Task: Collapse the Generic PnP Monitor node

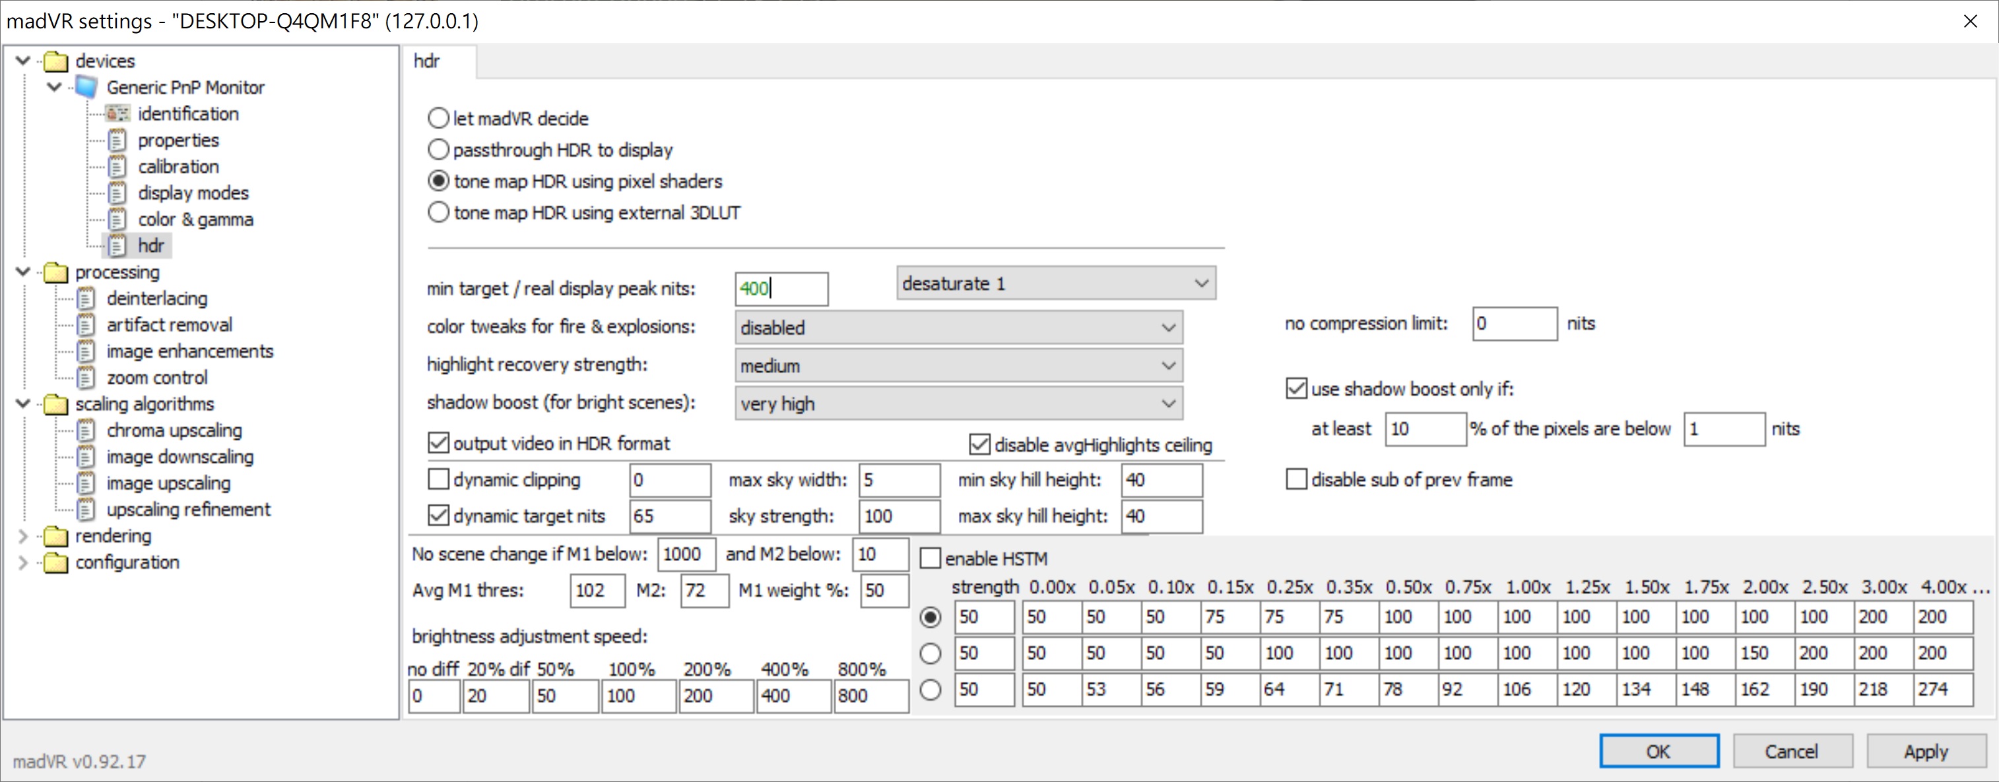Action: point(54,87)
